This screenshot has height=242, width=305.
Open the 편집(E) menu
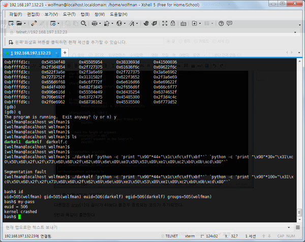point(34,14)
